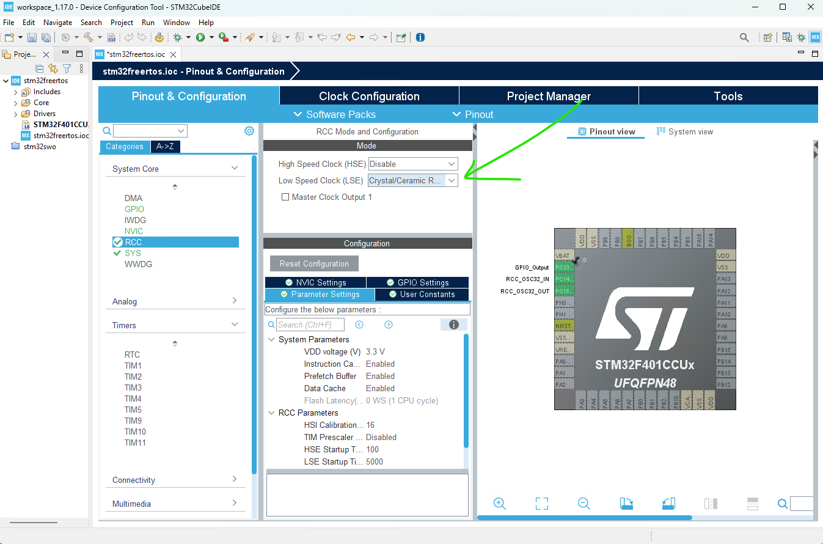Open the stm32swo project
The image size is (823, 544).
40,147
